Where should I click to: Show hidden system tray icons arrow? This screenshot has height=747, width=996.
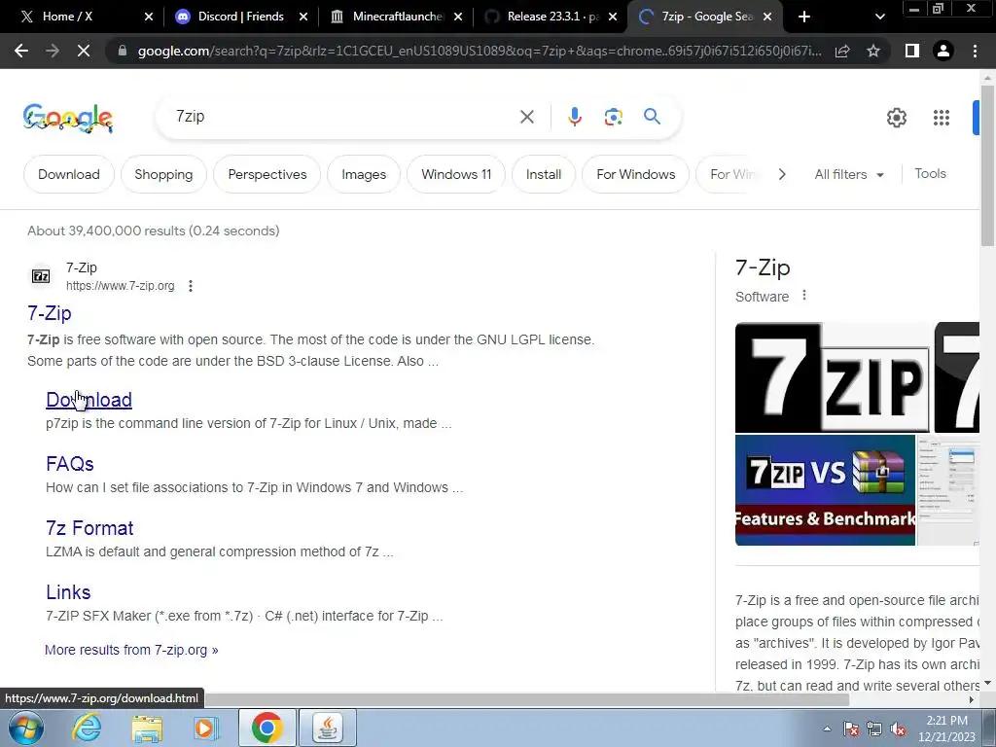pyautogui.click(x=827, y=729)
